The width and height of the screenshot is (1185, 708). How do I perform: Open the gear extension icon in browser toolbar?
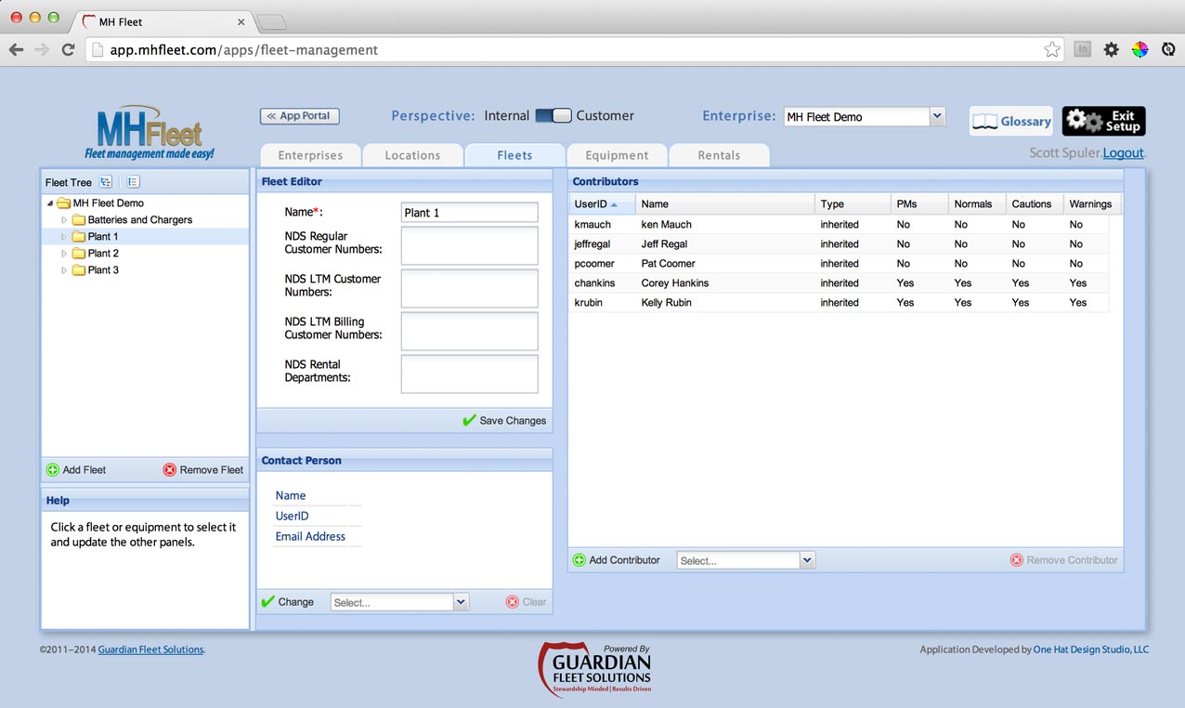click(x=1111, y=50)
